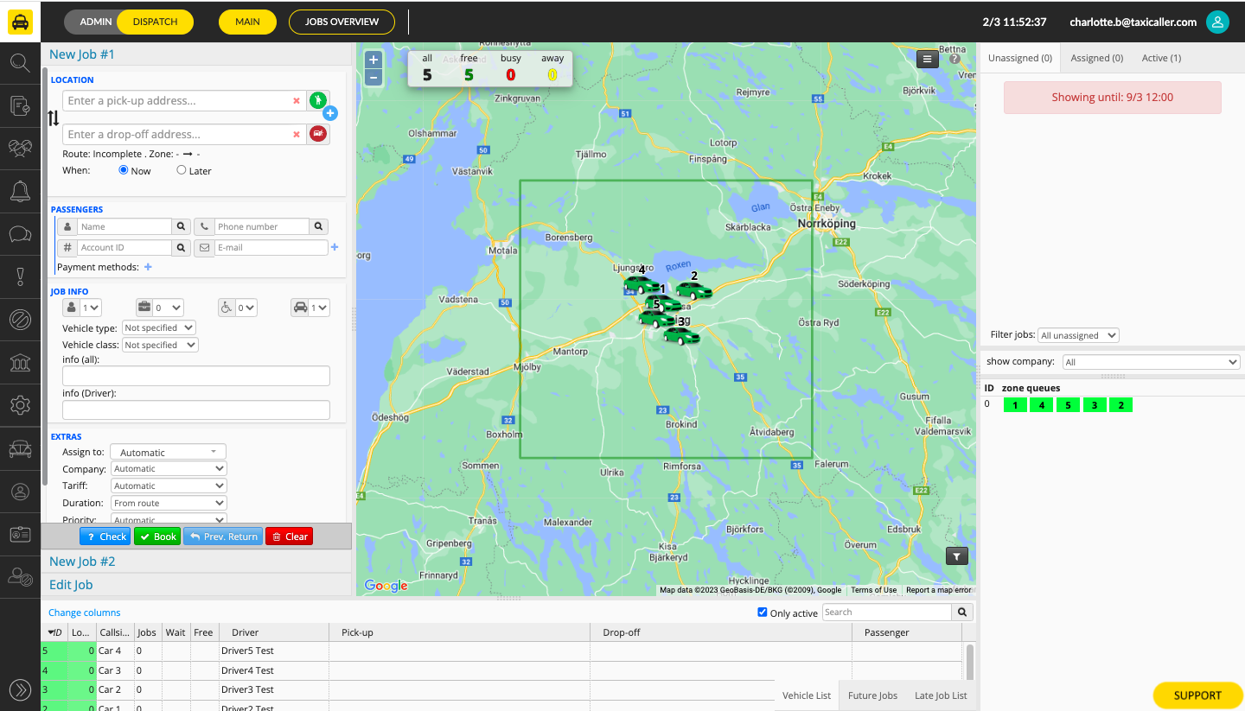Select the Later radio button

pyautogui.click(x=179, y=170)
